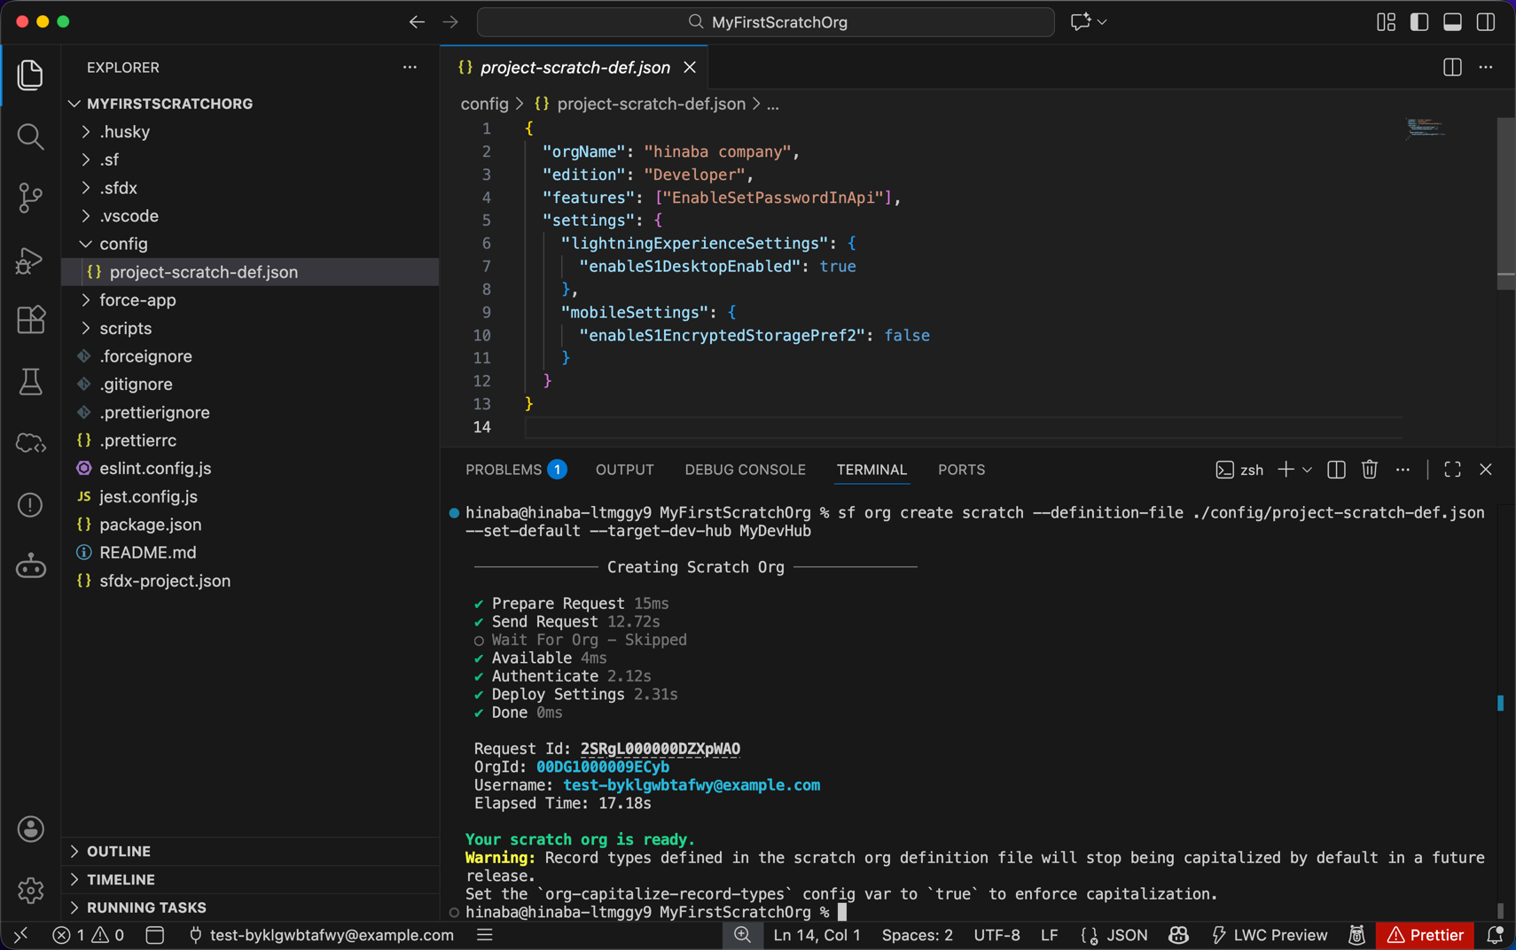Image resolution: width=1516 pixels, height=950 pixels.
Task: Open the Run and Debug view
Action: point(30,260)
